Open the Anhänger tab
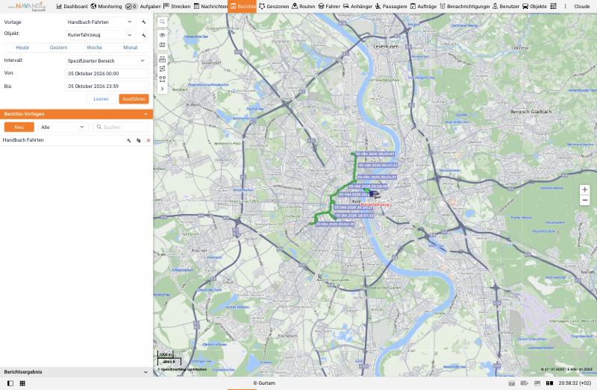The width and height of the screenshot is (597, 390). 357,7
